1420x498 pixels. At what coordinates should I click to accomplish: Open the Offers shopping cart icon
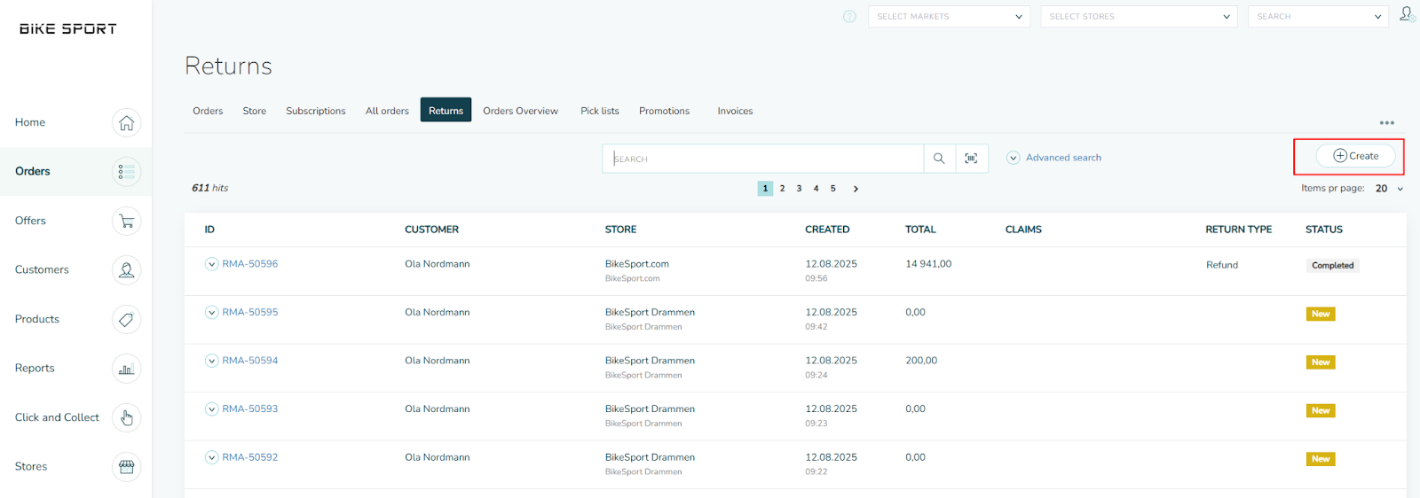point(126,222)
